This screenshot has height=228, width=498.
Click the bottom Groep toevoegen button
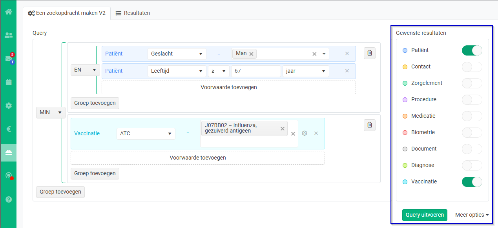click(60, 192)
